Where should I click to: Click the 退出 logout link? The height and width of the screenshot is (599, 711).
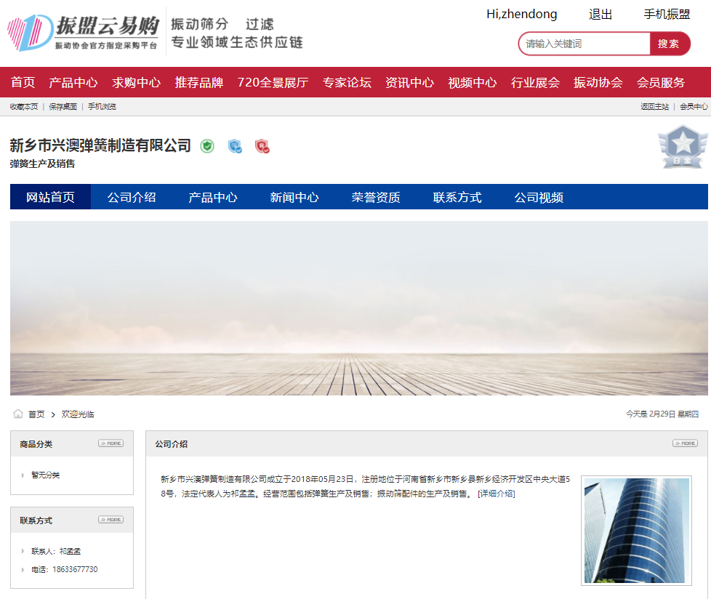tap(600, 15)
